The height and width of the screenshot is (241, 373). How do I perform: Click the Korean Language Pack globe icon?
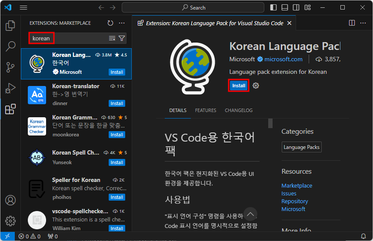(x=192, y=67)
